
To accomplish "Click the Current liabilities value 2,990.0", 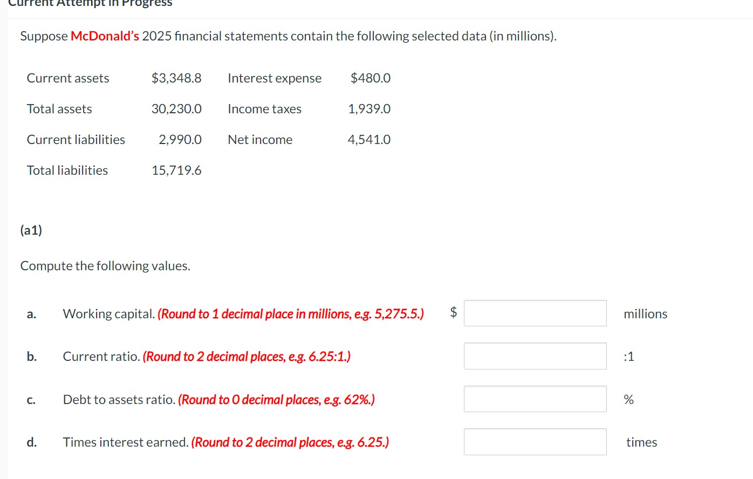I will tap(180, 140).
